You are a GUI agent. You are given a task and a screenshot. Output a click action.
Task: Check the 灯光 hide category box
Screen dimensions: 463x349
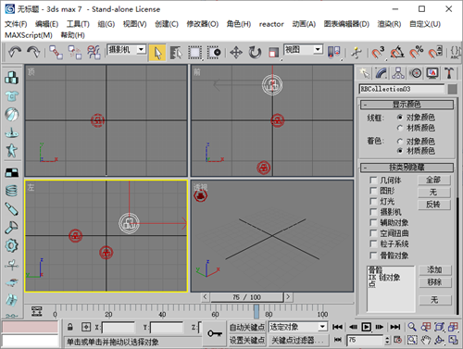coord(373,202)
